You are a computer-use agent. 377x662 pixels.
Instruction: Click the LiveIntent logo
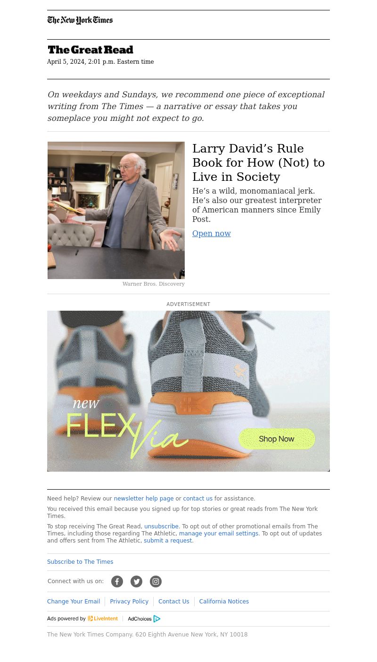(x=103, y=619)
